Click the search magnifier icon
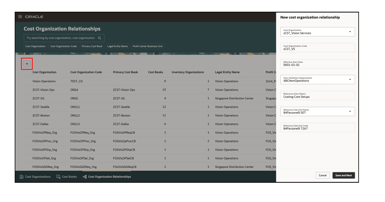Image resolution: width=385 pixels, height=202 pixels. pos(100,38)
